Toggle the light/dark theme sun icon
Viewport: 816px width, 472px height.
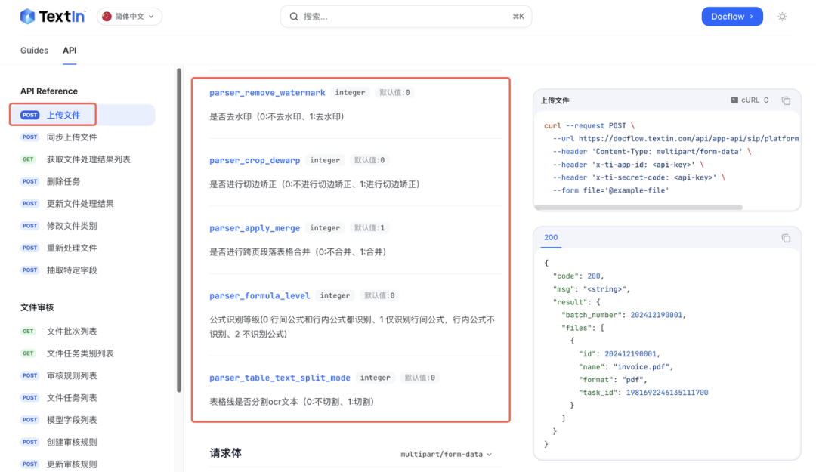(782, 17)
